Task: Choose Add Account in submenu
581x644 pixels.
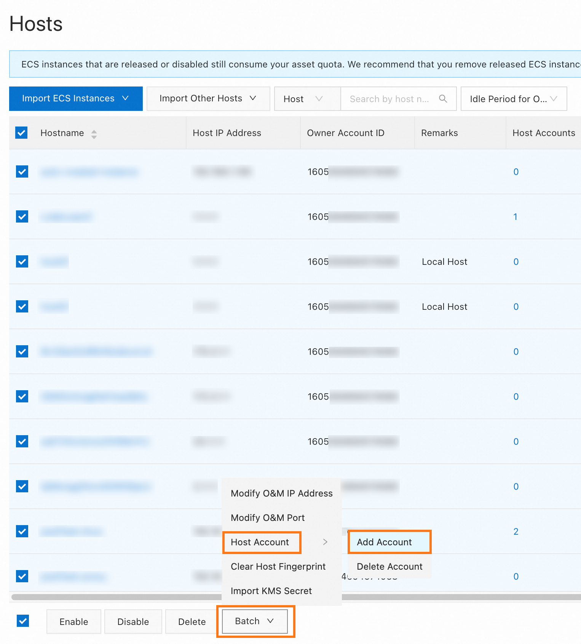Action: click(x=389, y=542)
